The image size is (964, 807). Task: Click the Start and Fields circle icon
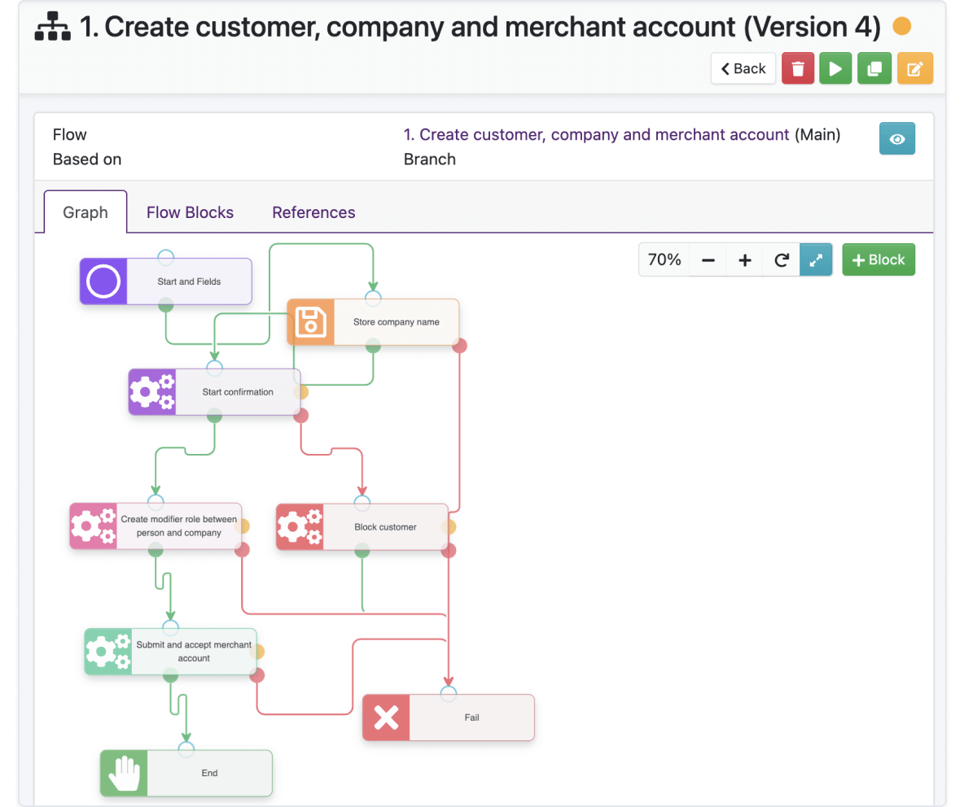click(x=103, y=281)
